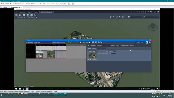Open the Файл menu in VMware
The height and width of the screenshot is (98, 174).
(2, 4)
